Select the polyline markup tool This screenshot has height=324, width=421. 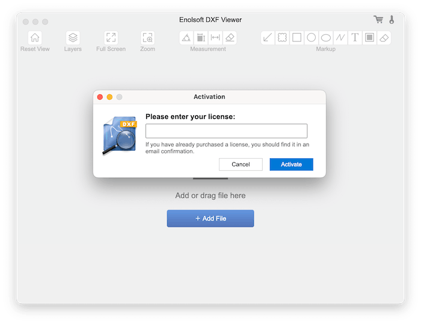click(x=340, y=38)
